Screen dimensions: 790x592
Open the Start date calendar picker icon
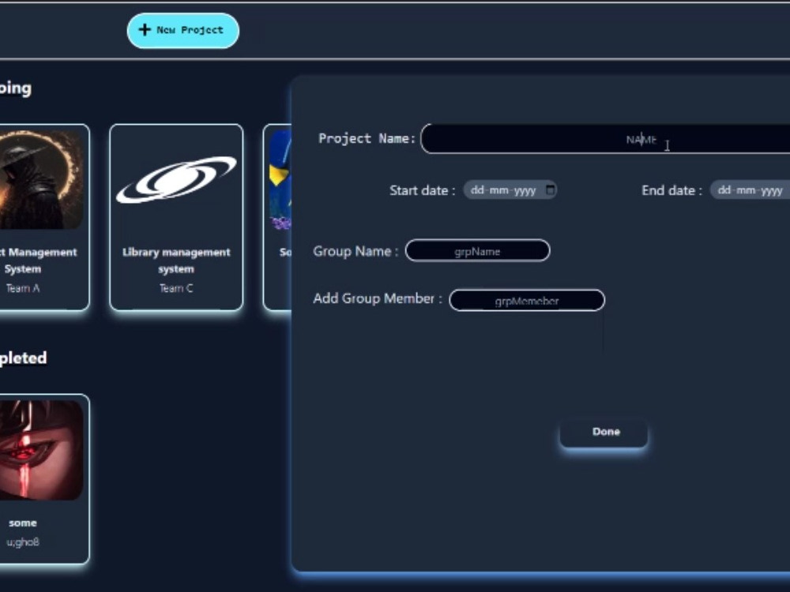tap(550, 190)
